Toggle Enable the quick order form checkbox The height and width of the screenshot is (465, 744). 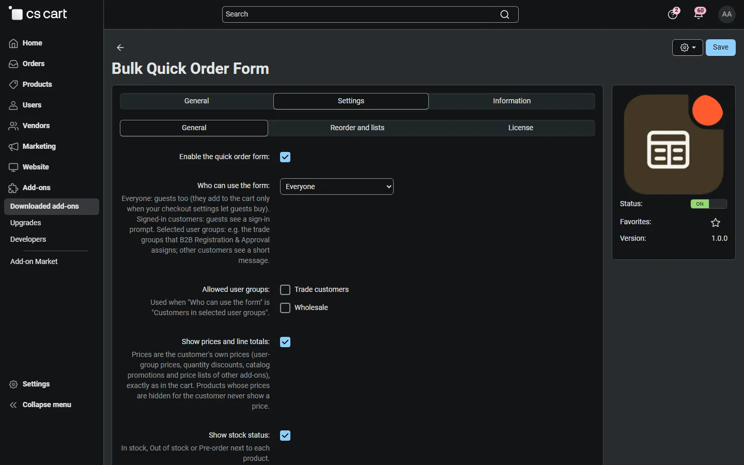click(x=285, y=157)
